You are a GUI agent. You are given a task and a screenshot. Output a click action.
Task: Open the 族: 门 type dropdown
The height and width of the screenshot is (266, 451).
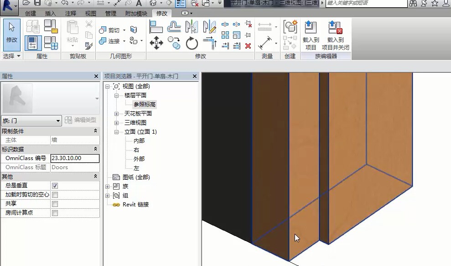point(31,120)
